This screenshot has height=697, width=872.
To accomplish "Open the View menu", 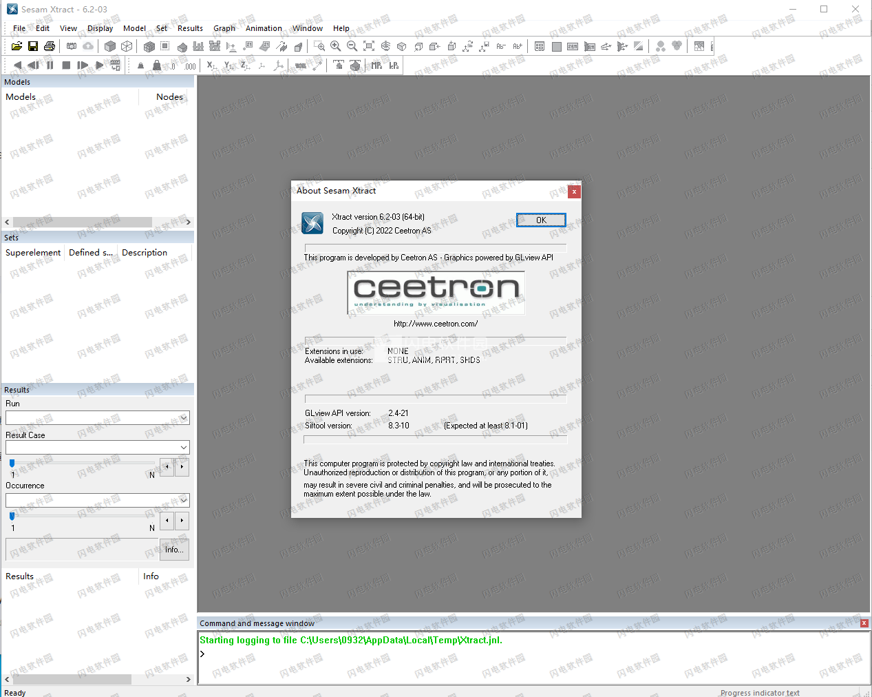I will click(x=68, y=28).
